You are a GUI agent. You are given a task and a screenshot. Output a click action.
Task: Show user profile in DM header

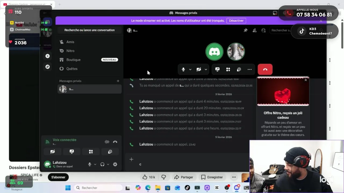(263, 30)
